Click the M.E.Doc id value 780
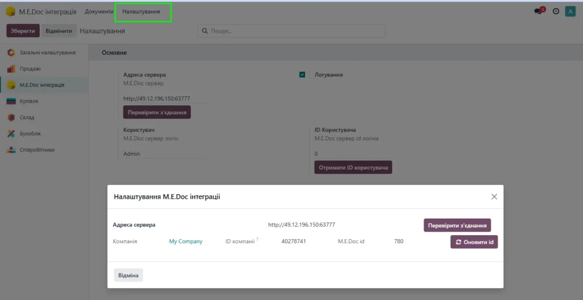This screenshot has width=583, height=300. (x=399, y=241)
